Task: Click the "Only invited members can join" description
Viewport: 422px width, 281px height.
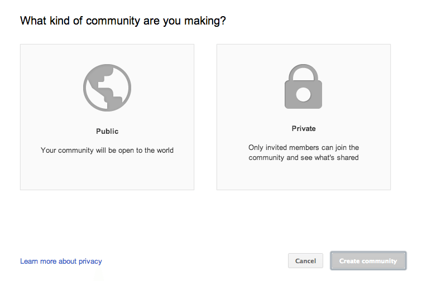Action: point(304,152)
